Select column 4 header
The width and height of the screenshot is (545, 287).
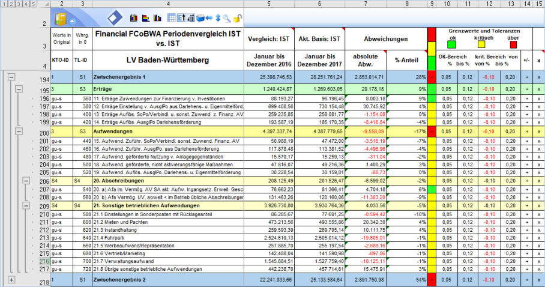(x=169, y=4)
